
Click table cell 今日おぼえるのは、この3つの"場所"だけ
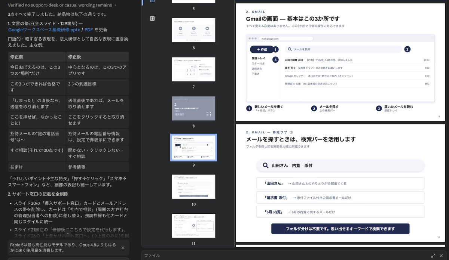coord(37,70)
